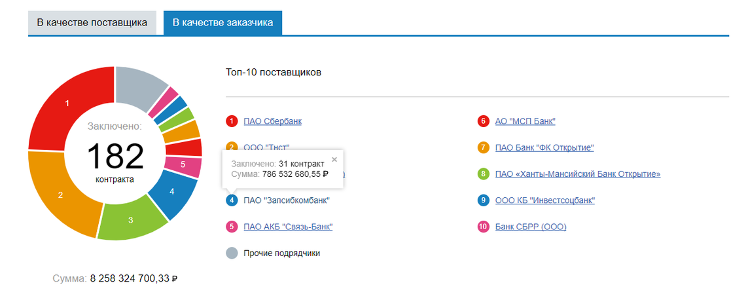This screenshot has height=298, width=746.
Task: Click the red number 1 legend badge
Action: point(232,121)
